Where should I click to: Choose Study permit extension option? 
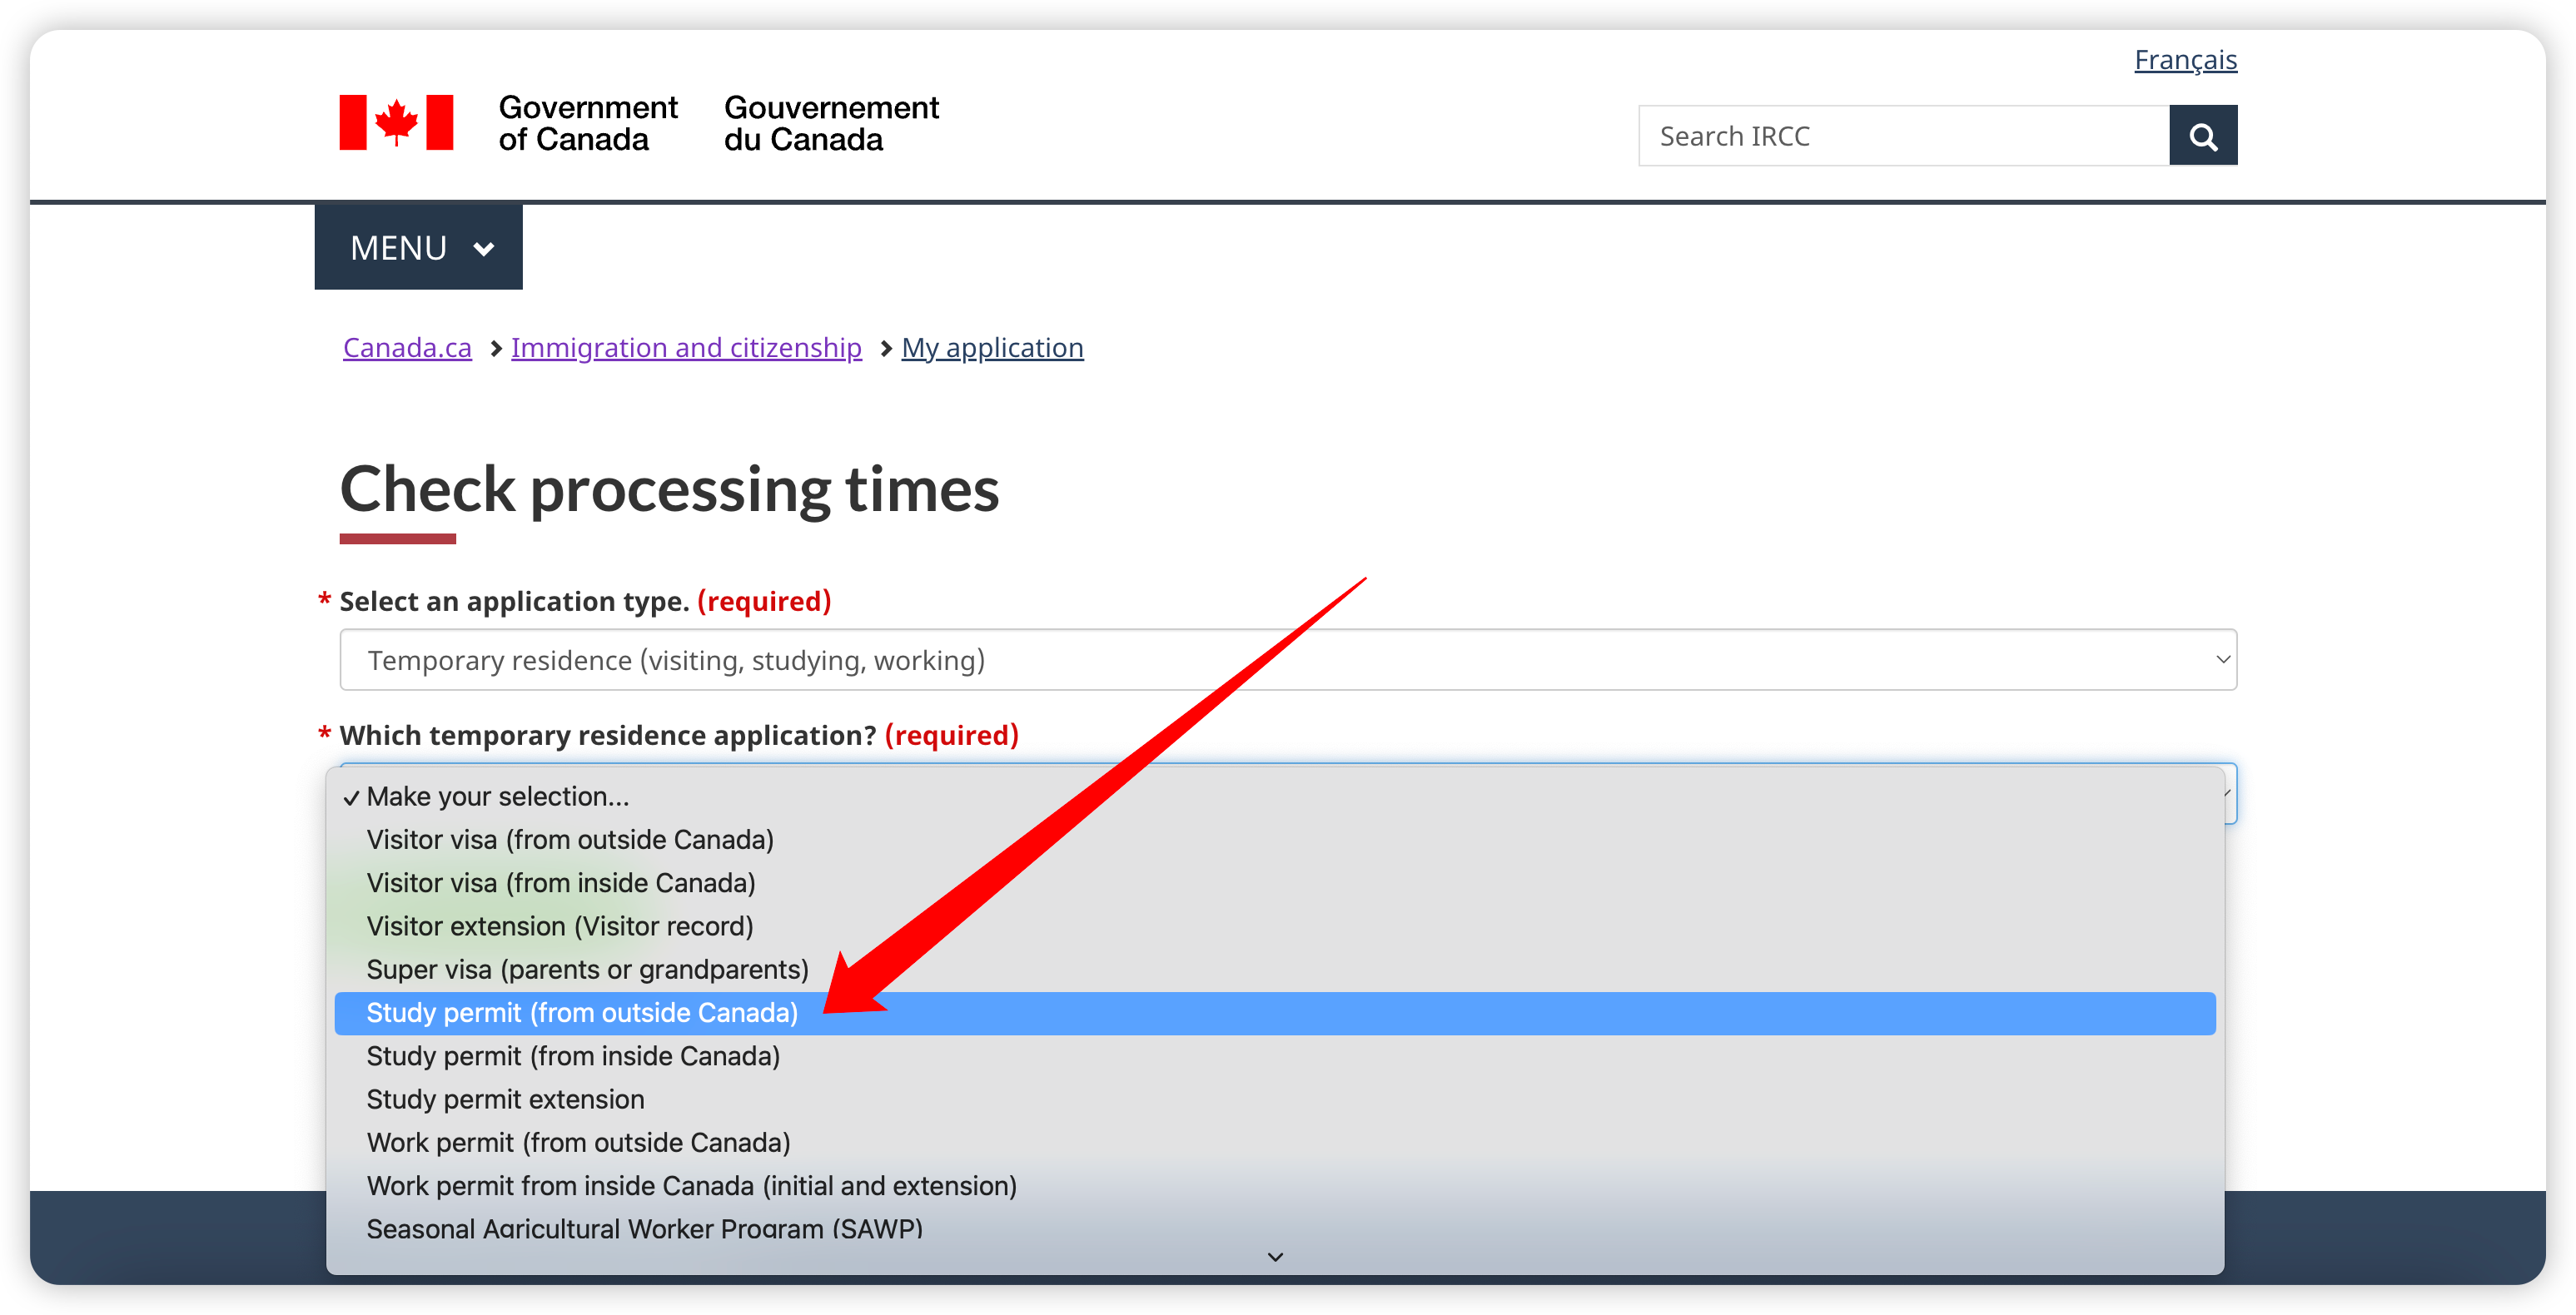(x=1275, y=1099)
